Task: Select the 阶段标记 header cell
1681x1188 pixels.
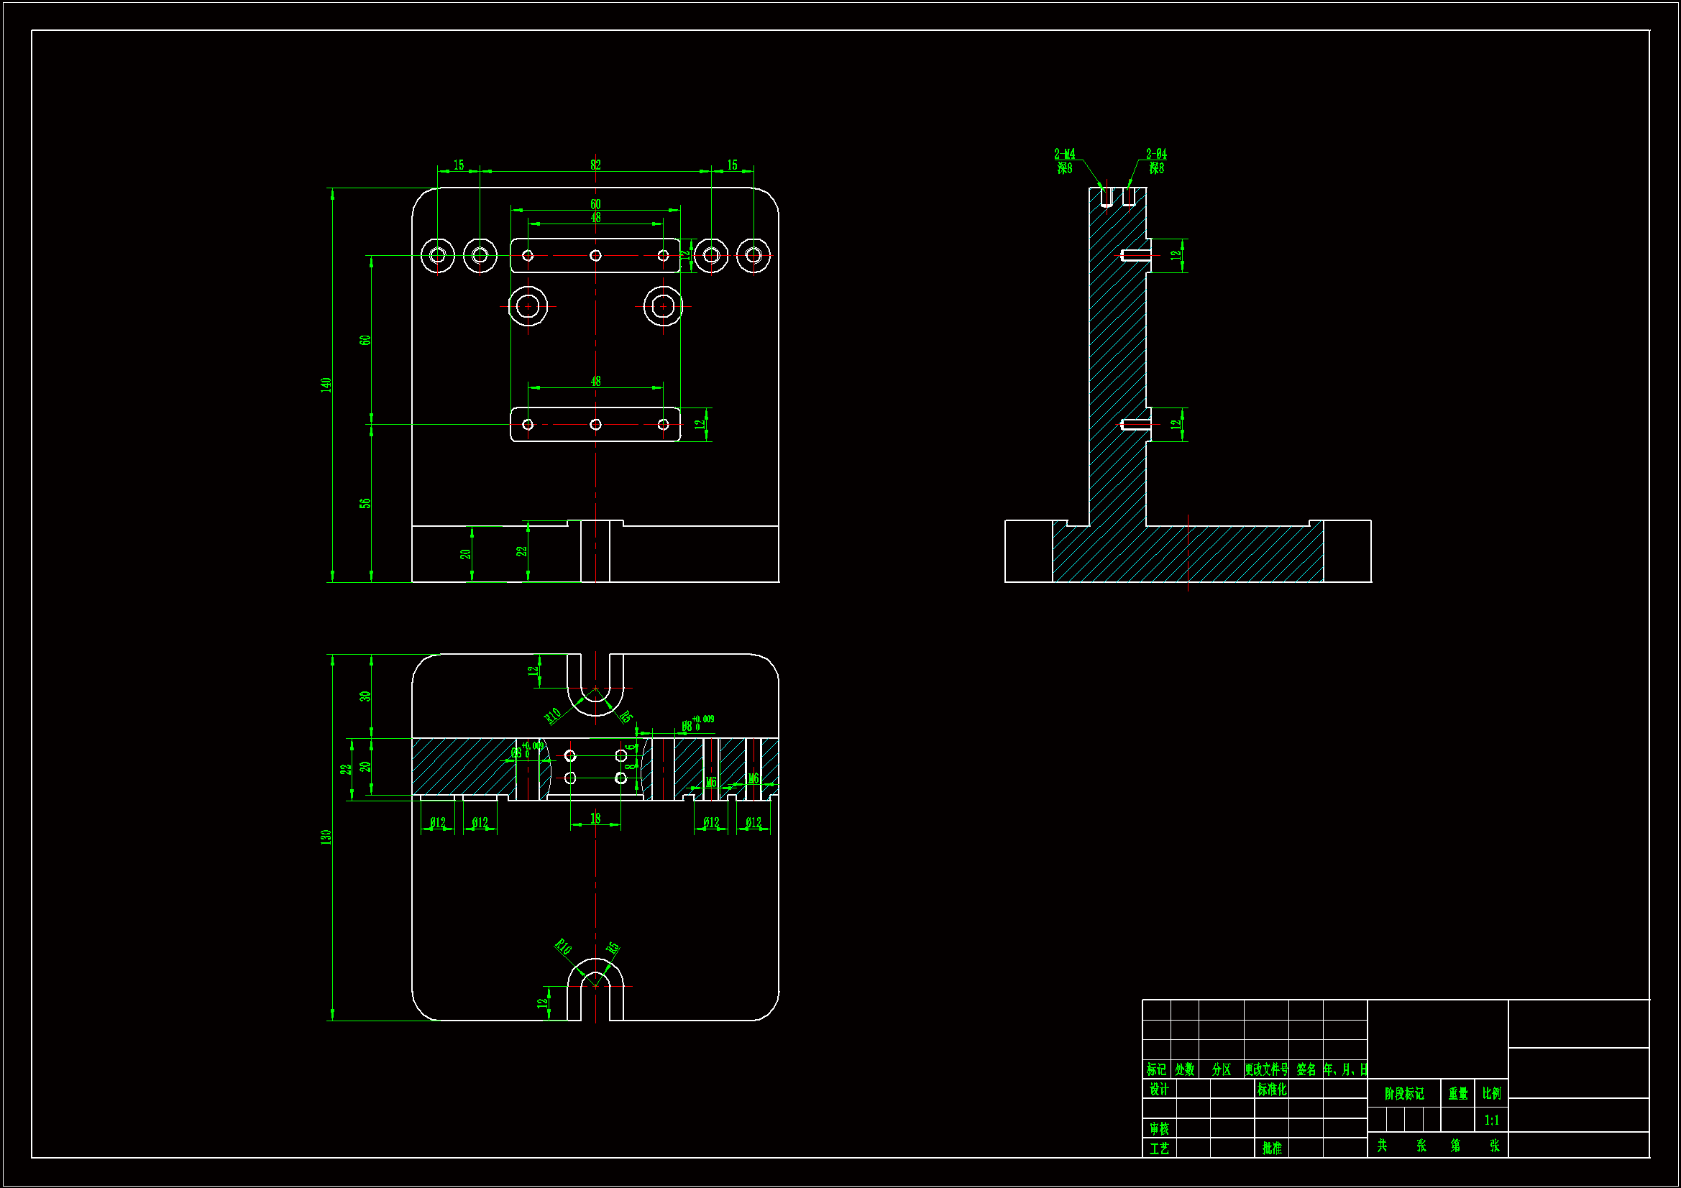Action: 1403,1094
